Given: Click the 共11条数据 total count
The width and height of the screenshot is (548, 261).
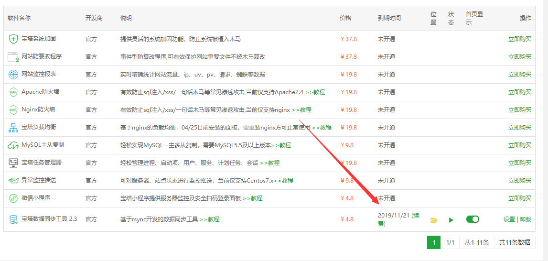Looking at the screenshot, I should click(515, 242).
